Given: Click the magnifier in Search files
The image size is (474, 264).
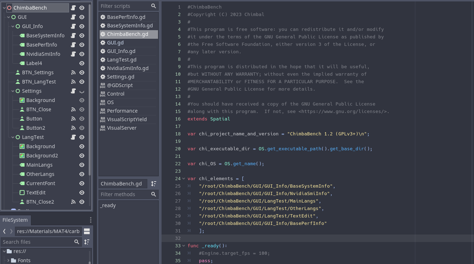Looking at the screenshot, I should pos(77,242).
